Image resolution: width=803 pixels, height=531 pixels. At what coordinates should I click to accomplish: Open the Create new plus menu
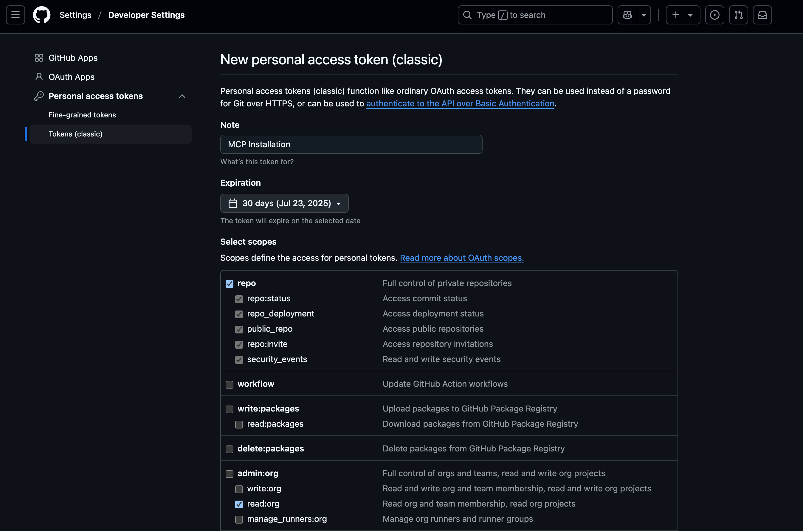tap(683, 15)
